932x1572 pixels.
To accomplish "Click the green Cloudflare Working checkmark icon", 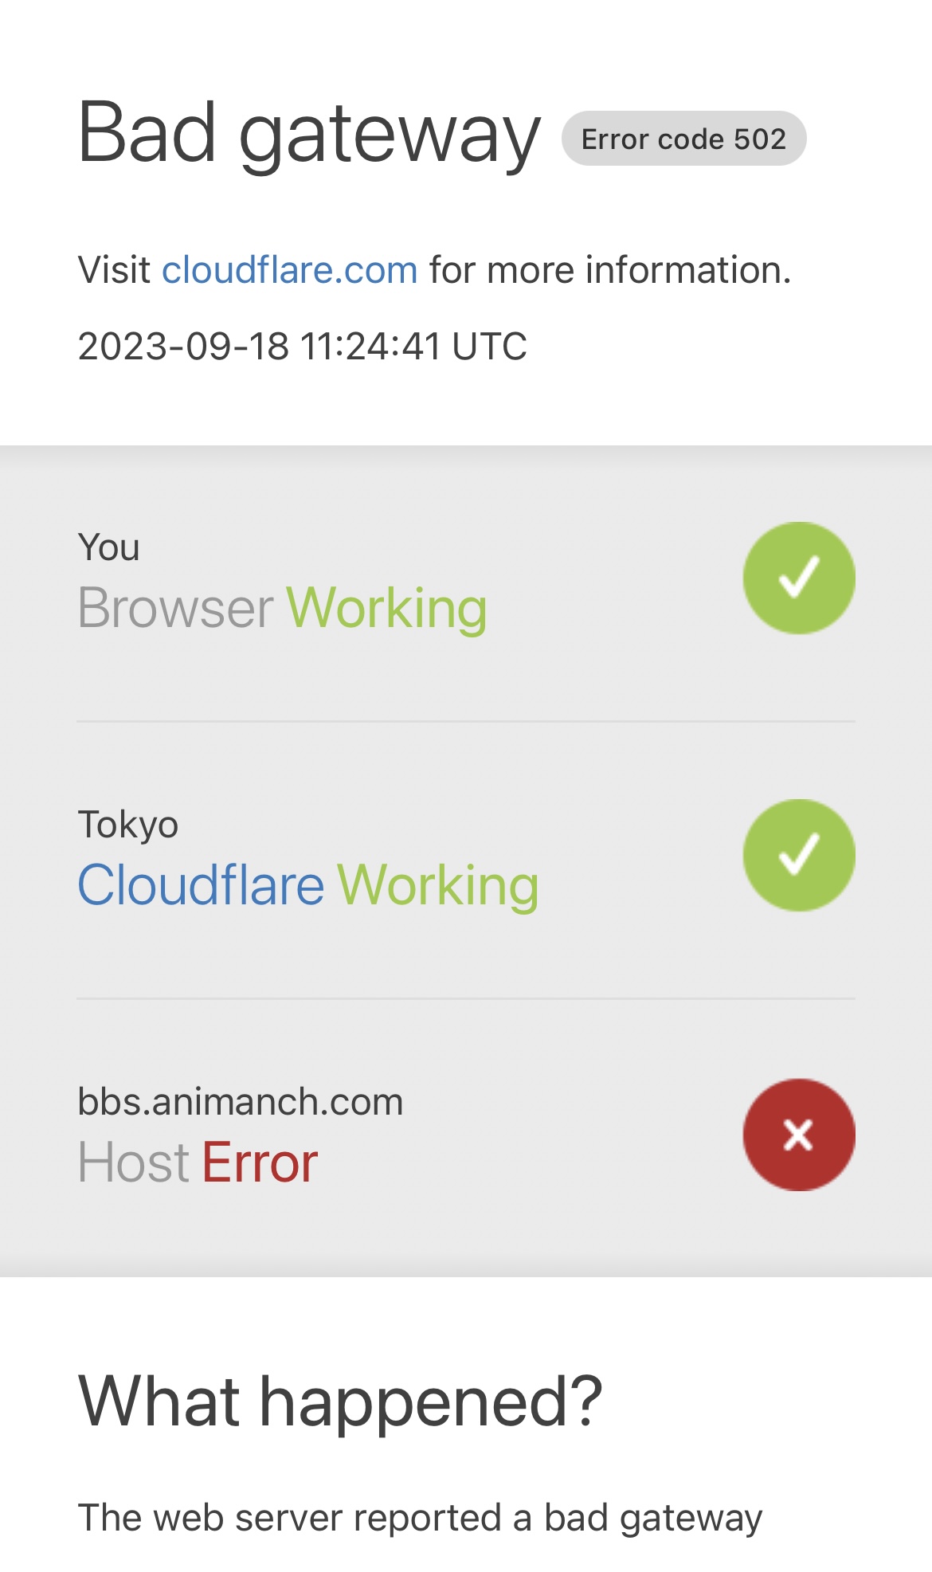I will coord(799,855).
